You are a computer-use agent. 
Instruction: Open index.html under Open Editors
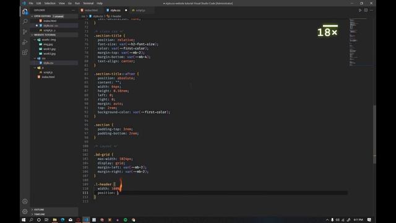pyautogui.click(x=49, y=21)
